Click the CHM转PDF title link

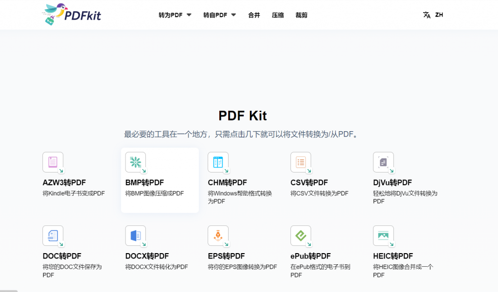(228, 183)
